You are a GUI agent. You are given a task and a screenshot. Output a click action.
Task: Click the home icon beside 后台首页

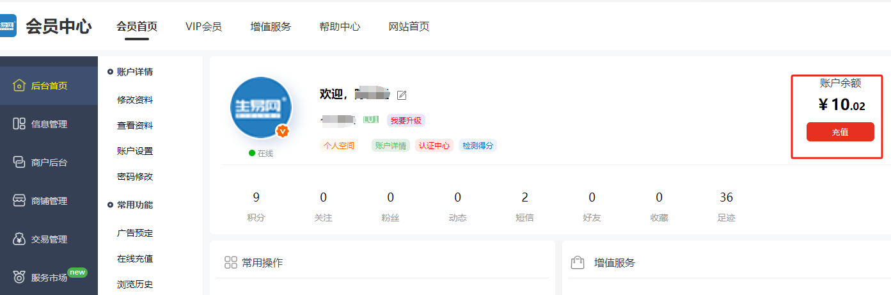(x=19, y=86)
